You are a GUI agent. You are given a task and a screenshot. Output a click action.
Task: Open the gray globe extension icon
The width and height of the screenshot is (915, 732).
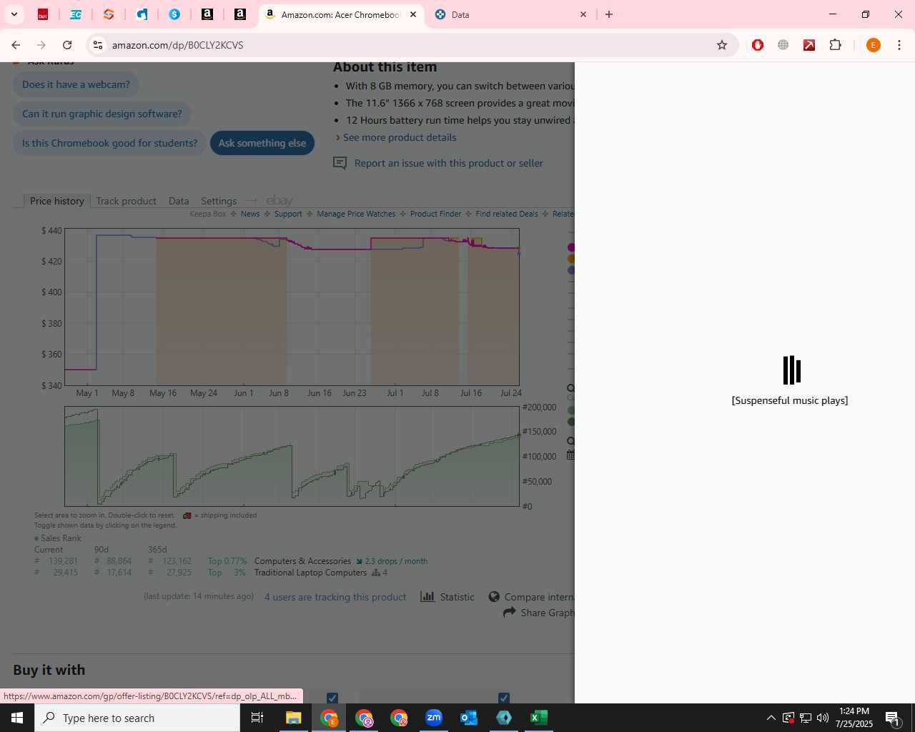click(x=783, y=45)
